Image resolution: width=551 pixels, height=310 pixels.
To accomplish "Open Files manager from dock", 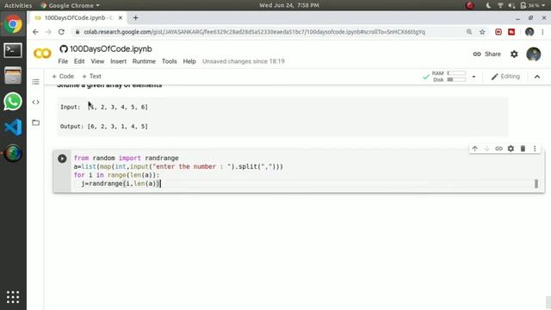I will [13, 76].
